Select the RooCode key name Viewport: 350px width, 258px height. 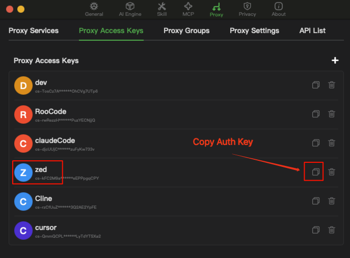[50, 111]
